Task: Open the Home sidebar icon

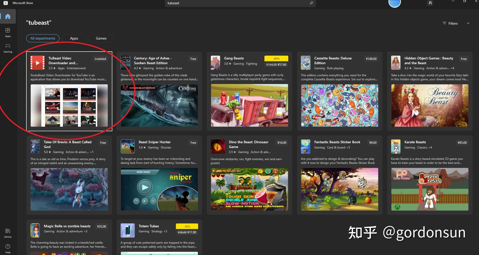Action: click(8, 17)
